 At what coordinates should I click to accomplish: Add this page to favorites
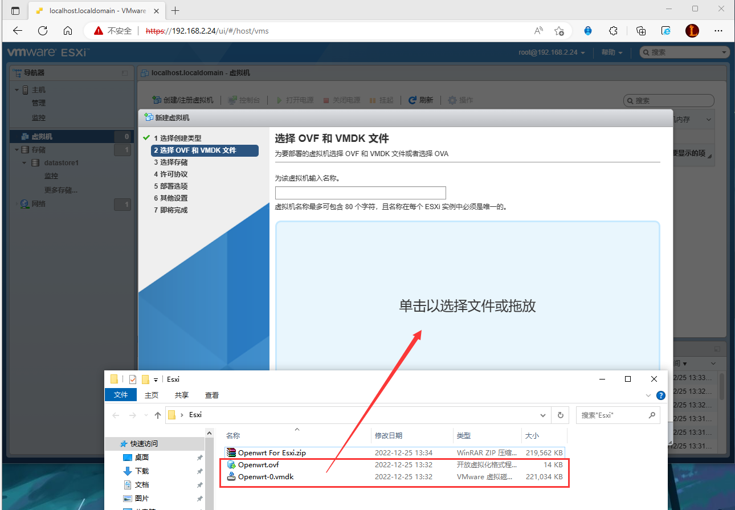(559, 31)
